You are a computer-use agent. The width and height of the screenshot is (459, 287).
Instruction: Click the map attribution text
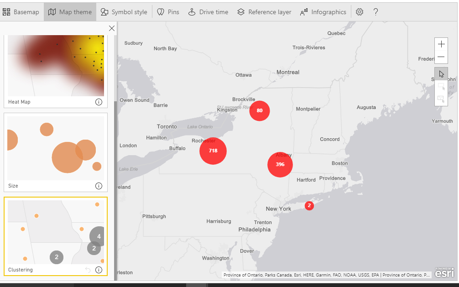click(x=326, y=275)
